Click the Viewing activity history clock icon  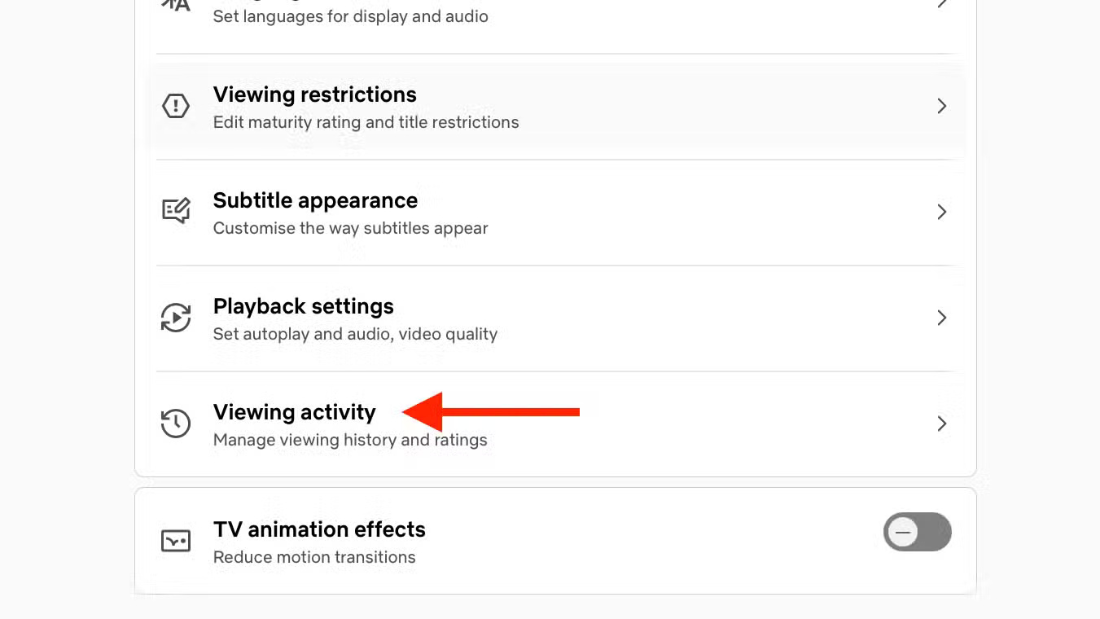click(x=176, y=424)
